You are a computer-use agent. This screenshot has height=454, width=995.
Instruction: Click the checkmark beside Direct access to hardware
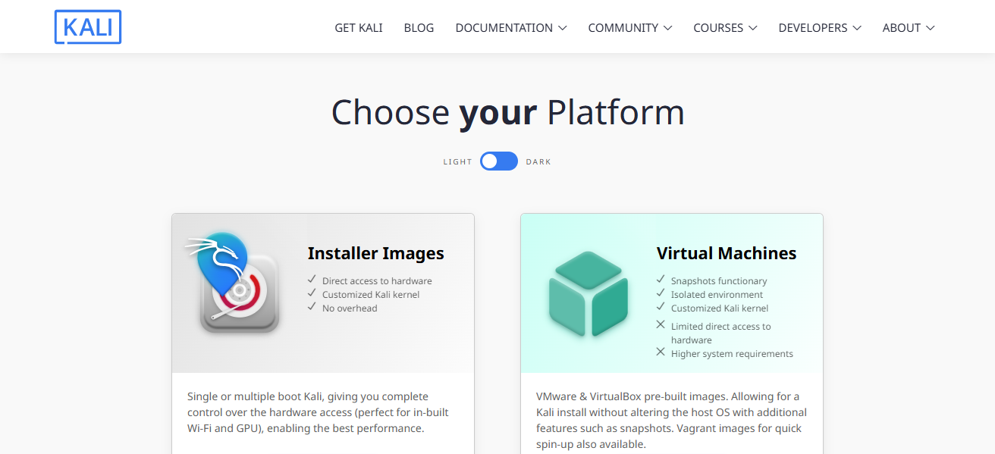click(x=312, y=280)
